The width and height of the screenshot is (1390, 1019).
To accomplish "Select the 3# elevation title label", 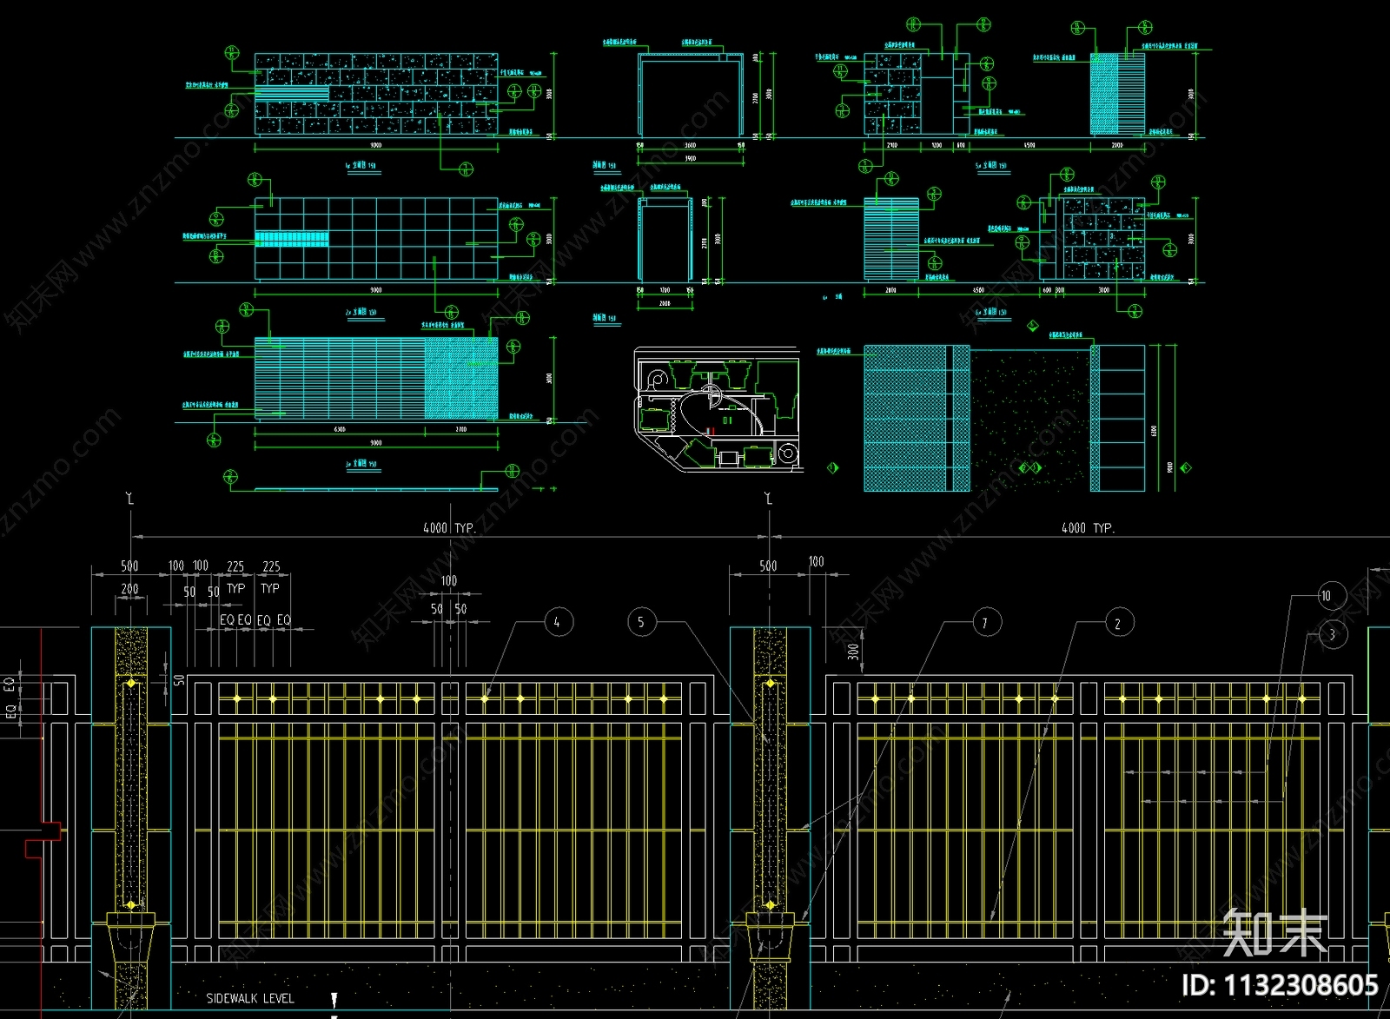I will pyautogui.click(x=361, y=464).
